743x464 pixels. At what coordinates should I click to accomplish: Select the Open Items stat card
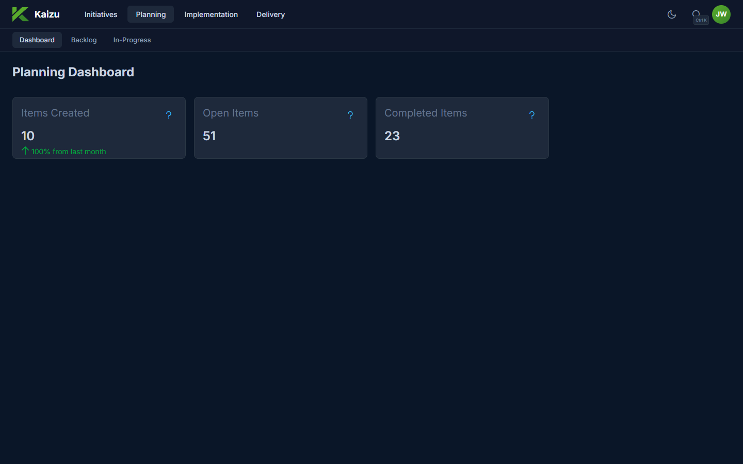coord(280,128)
